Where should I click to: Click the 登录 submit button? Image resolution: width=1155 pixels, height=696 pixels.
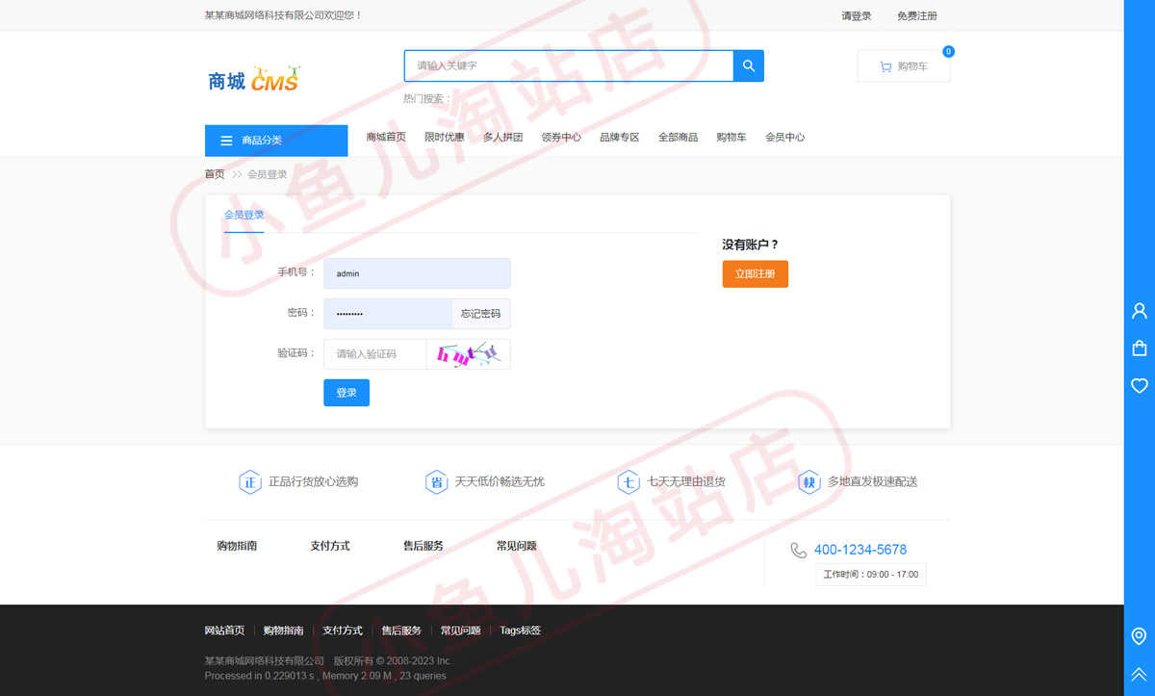[x=346, y=393]
